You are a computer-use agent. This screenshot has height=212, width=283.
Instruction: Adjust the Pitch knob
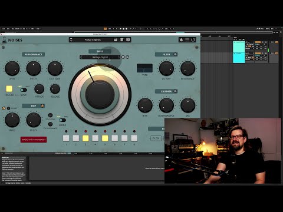coord(34,68)
